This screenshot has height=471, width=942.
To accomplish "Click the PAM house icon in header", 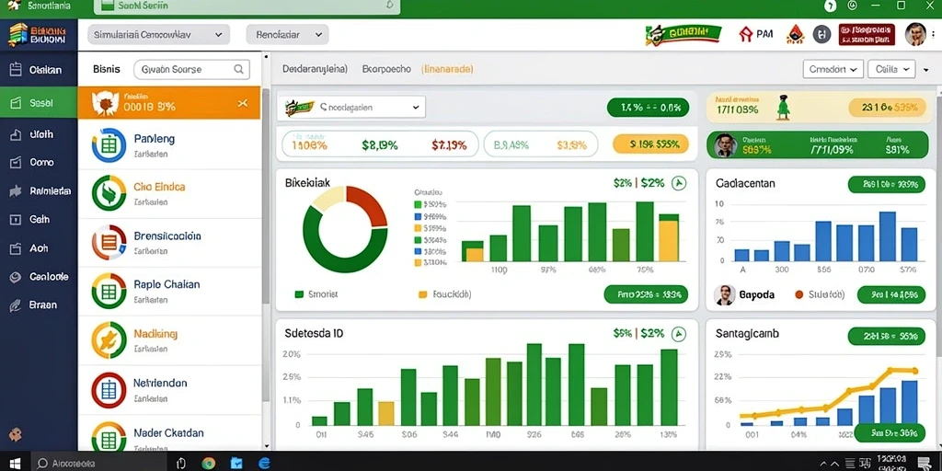I will [x=745, y=34].
